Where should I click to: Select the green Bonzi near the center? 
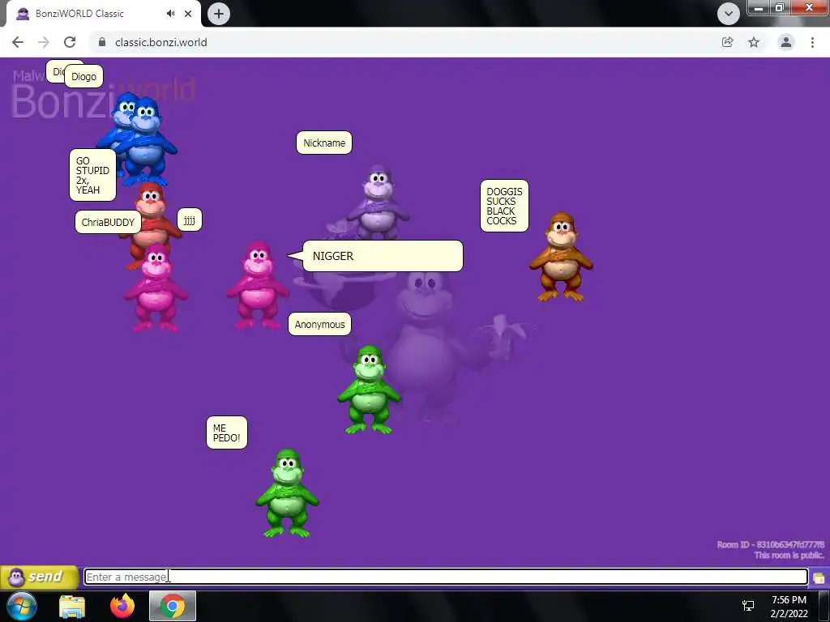[x=369, y=390]
